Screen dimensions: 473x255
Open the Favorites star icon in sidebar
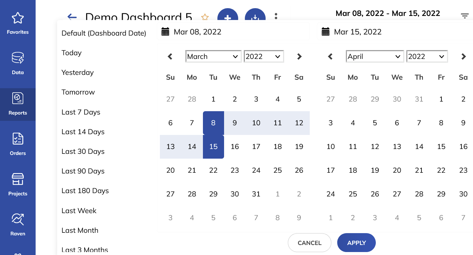point(18,18)
